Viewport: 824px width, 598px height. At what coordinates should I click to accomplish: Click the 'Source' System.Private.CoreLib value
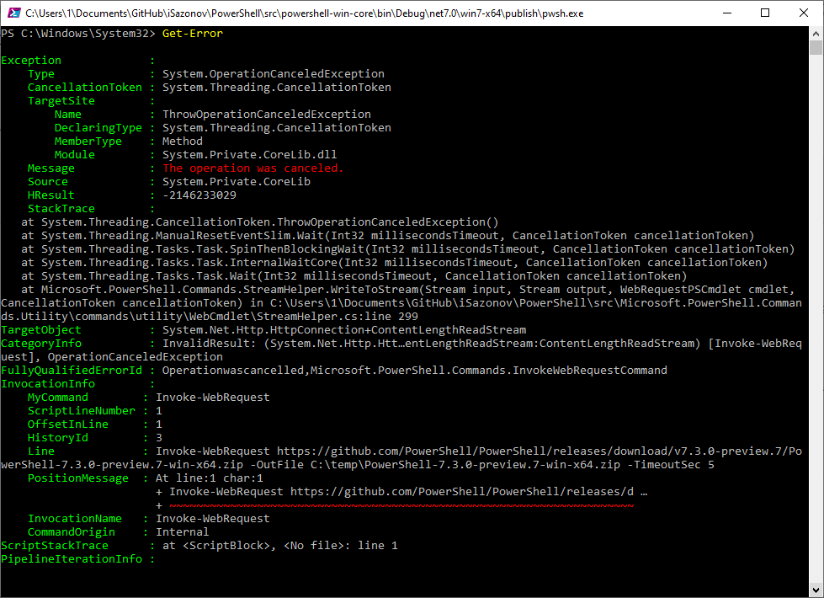pos(236,182)
